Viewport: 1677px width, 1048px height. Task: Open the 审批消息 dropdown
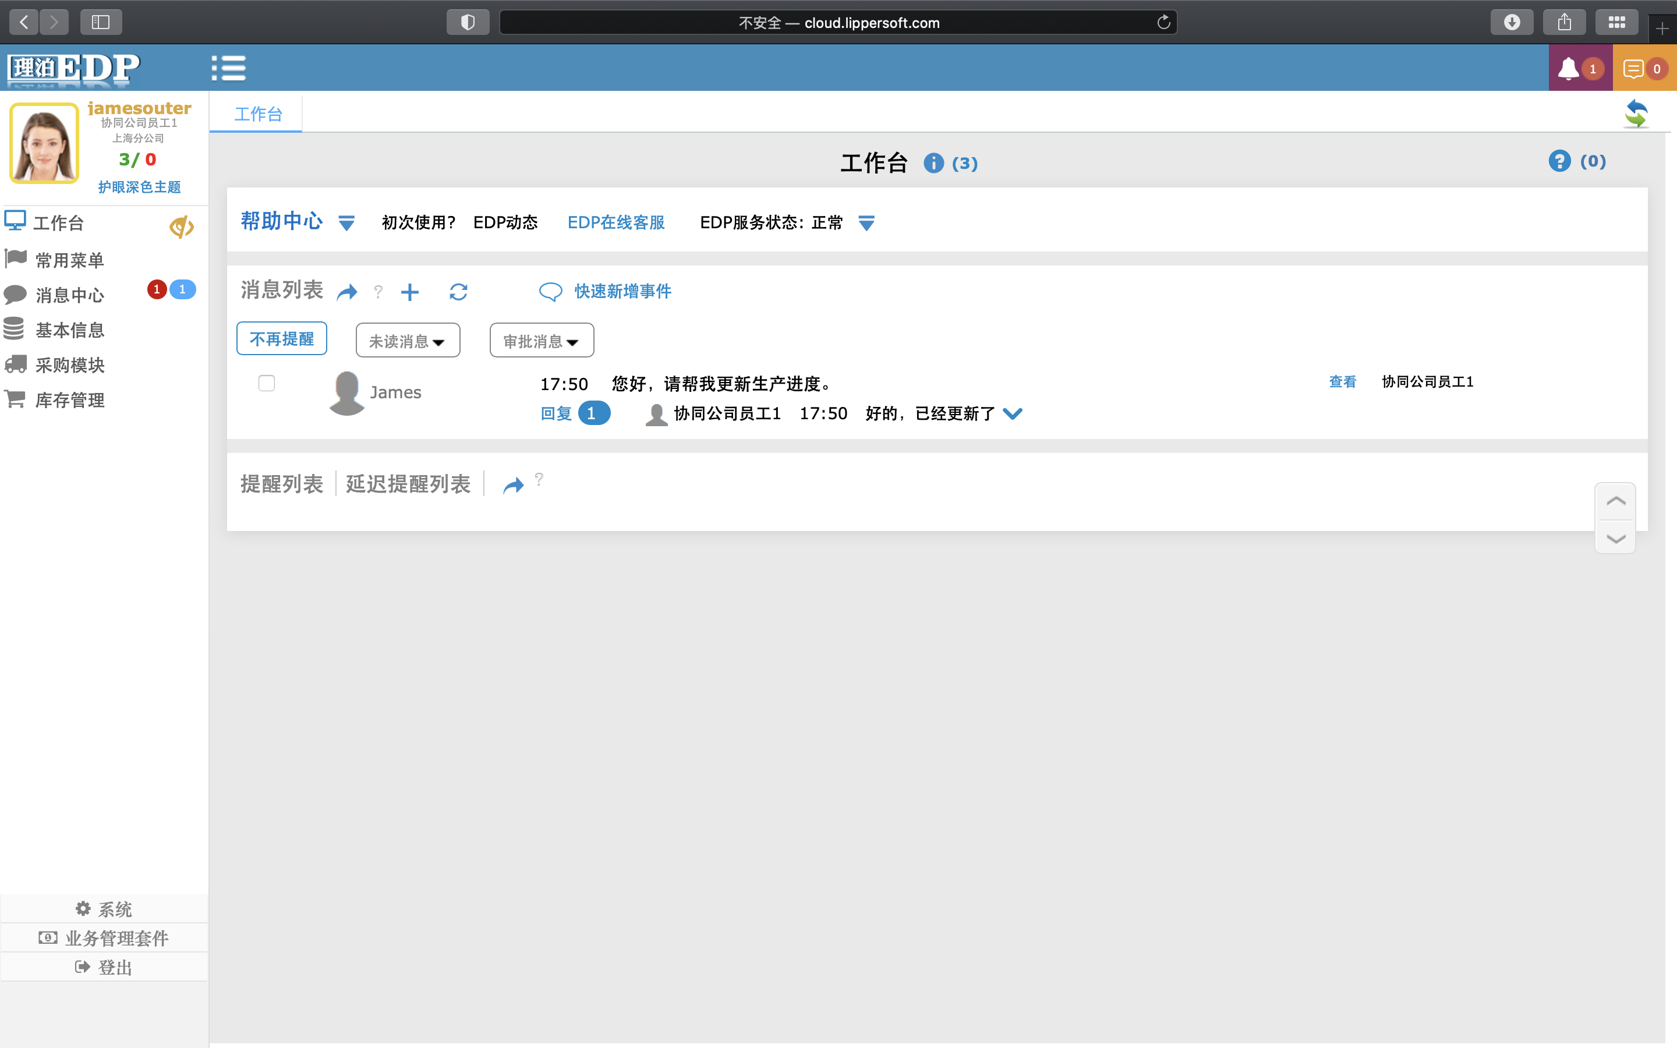coord(541,341)
